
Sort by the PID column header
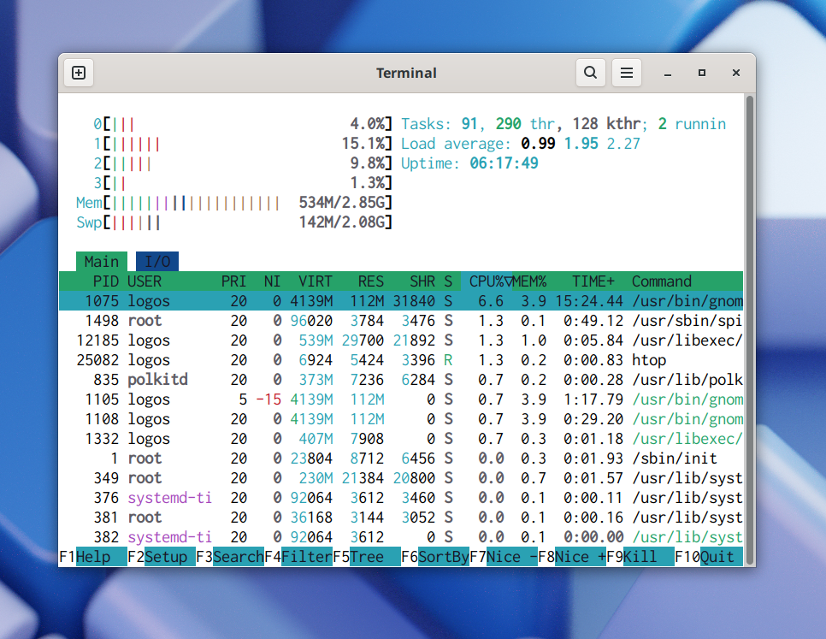106,281
